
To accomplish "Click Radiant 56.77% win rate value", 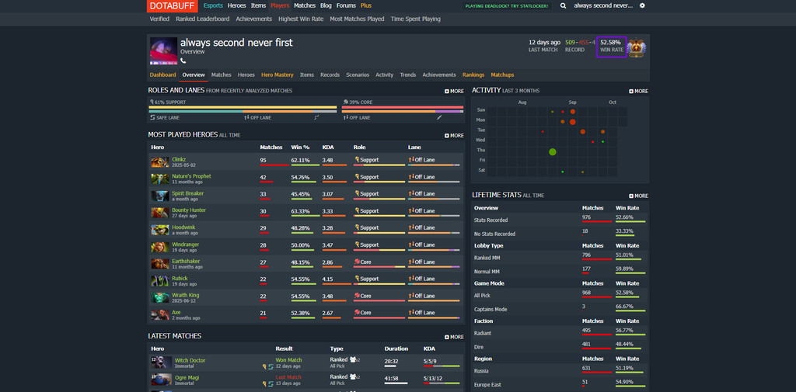I will (x=624, y=331).
